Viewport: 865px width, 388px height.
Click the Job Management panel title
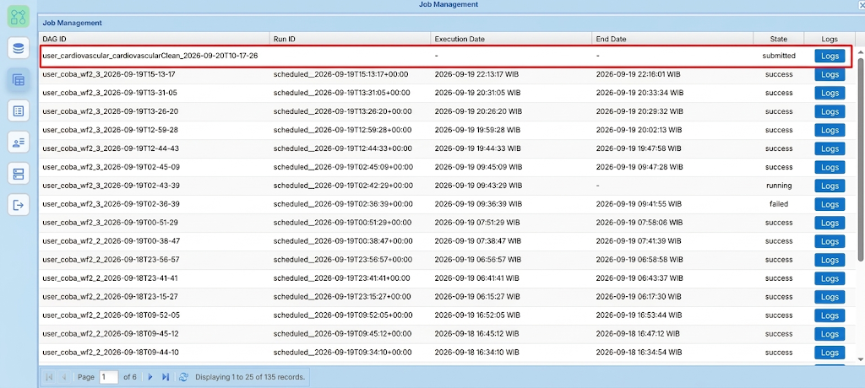click(x=73, y=23)
